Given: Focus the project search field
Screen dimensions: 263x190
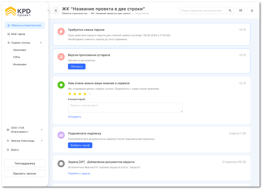Looking at the screenshot, I should 202,11.
